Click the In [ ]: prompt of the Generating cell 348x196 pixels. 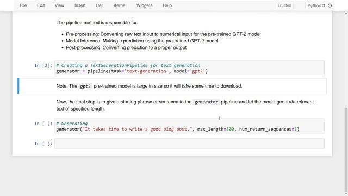click(x=43, y=124)
